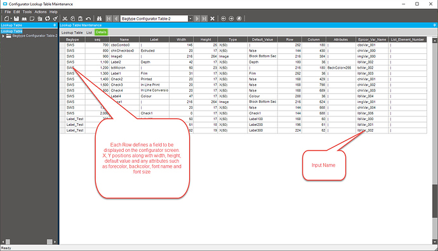The image size is (438, 251).
Task: Select the chkCheckbox0 name cell
Action: tap(124, 51)
